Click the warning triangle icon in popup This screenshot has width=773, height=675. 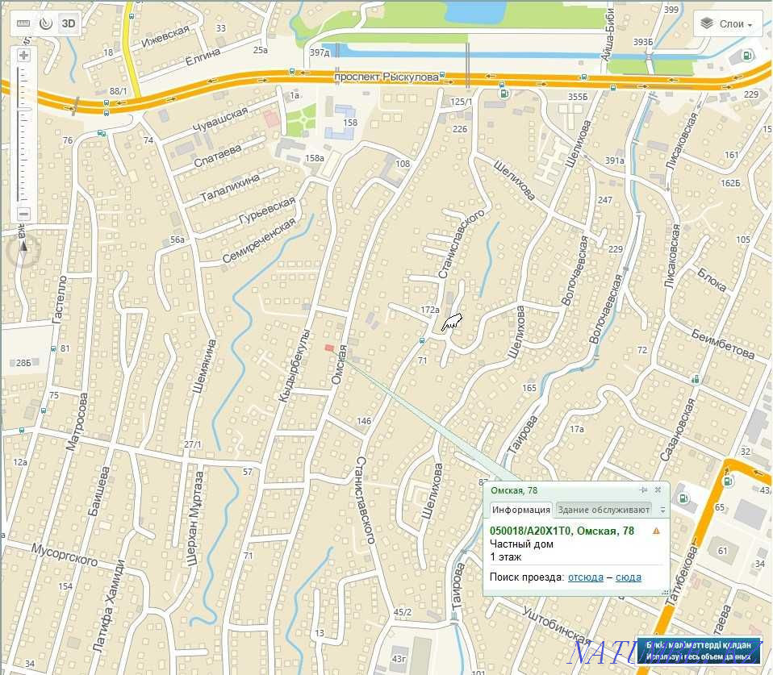tap(656, 531)
